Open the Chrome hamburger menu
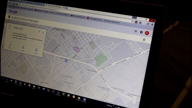The width and height of the screenshot is (192, 108). click(152, 25)
